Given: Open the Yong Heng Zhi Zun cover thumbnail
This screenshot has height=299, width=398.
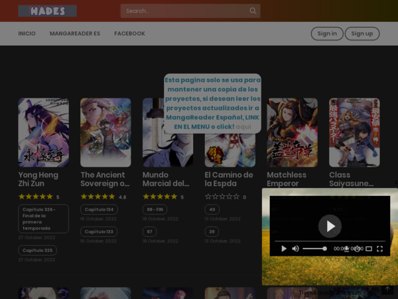Looking at the screenshot, I should pyautogui.click(x=43, y=132).
